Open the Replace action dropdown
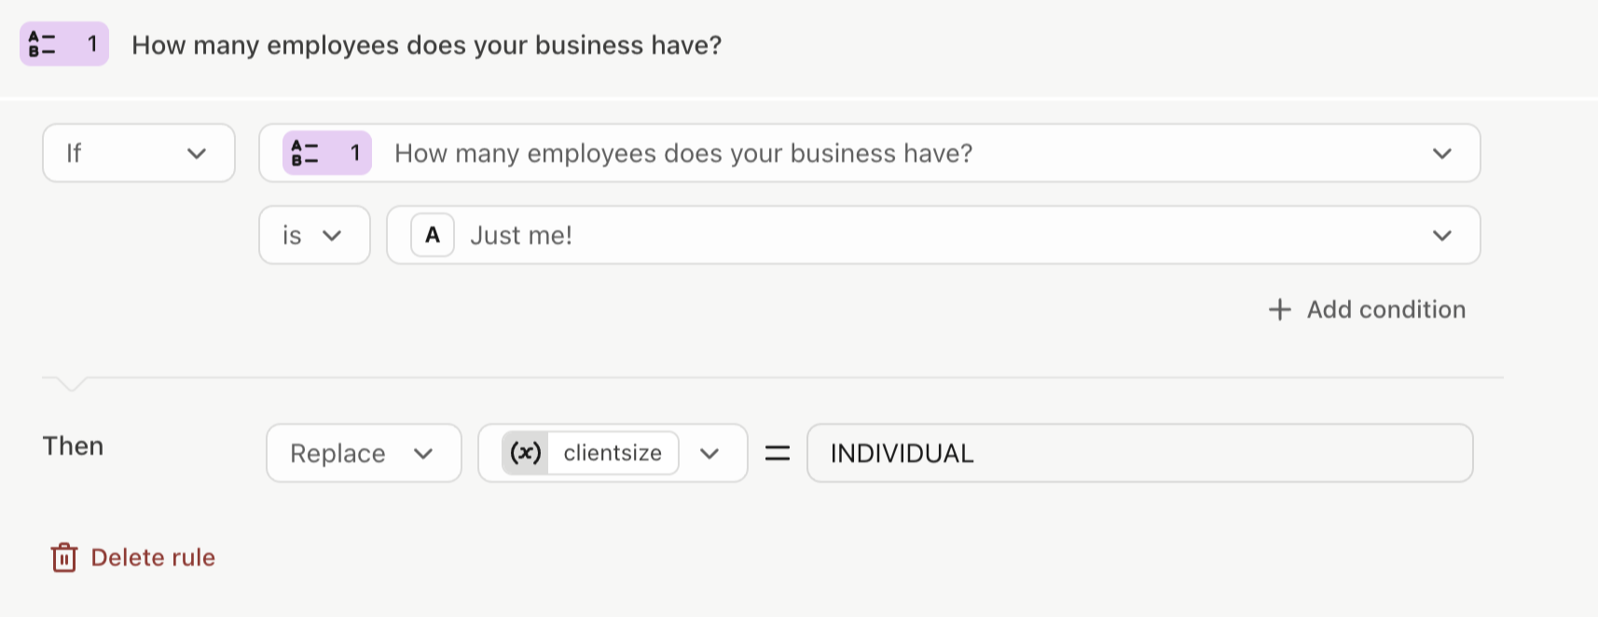The height and width of the screenshot is (617, 1598). 364,453
